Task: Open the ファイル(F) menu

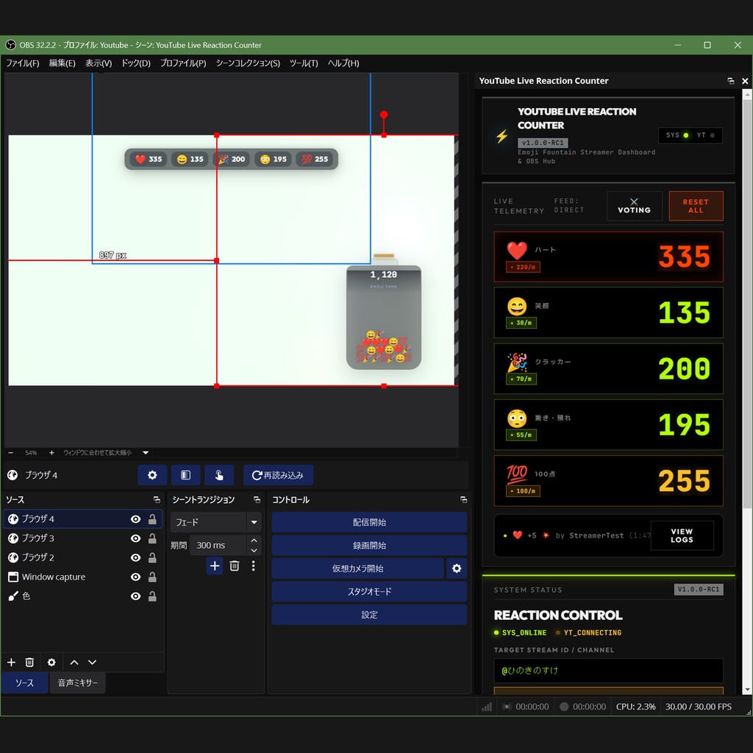Action: pyautogui.click(x=23, y=63)
